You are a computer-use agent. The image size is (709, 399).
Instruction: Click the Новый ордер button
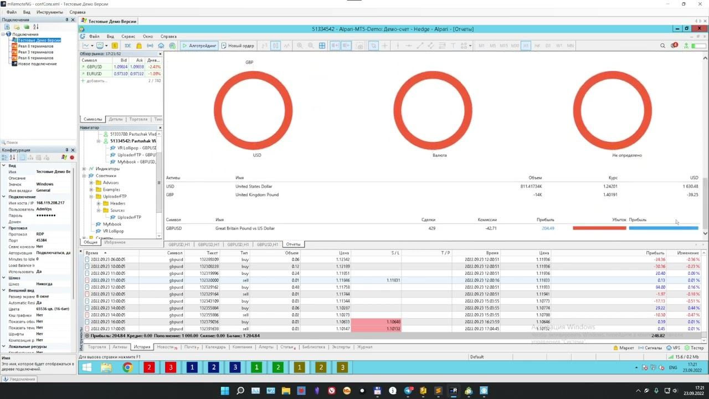point(238,45)
